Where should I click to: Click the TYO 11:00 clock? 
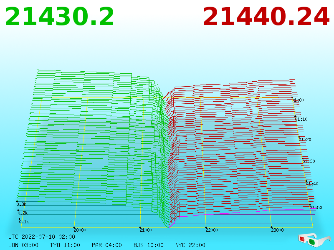[65, 245]
